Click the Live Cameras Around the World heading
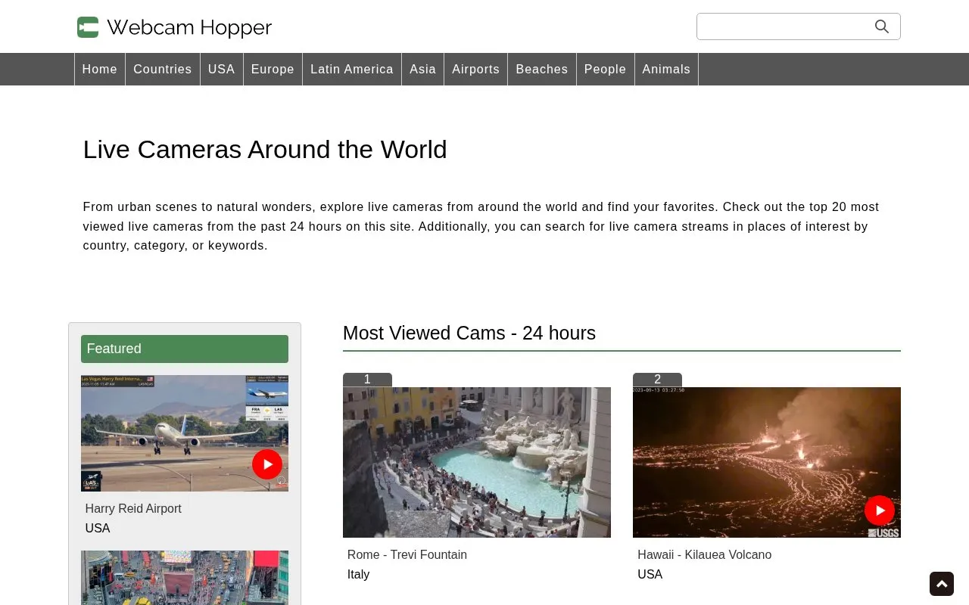969x605 pixels. tap(265, 149)
